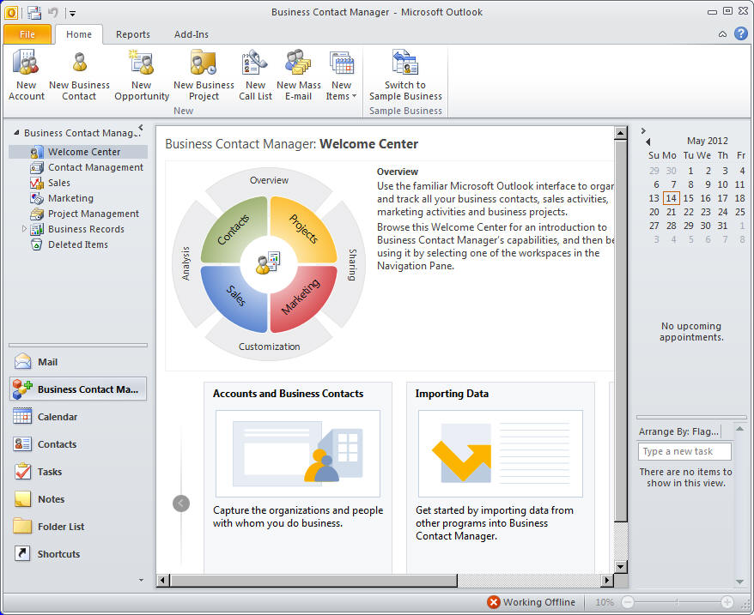Open Contact Management workspace
The height and width of the screenshot is (615, 754).
[x=87, y=167]
